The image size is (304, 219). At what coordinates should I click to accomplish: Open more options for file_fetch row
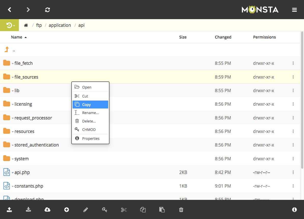[x=293, y=63]
